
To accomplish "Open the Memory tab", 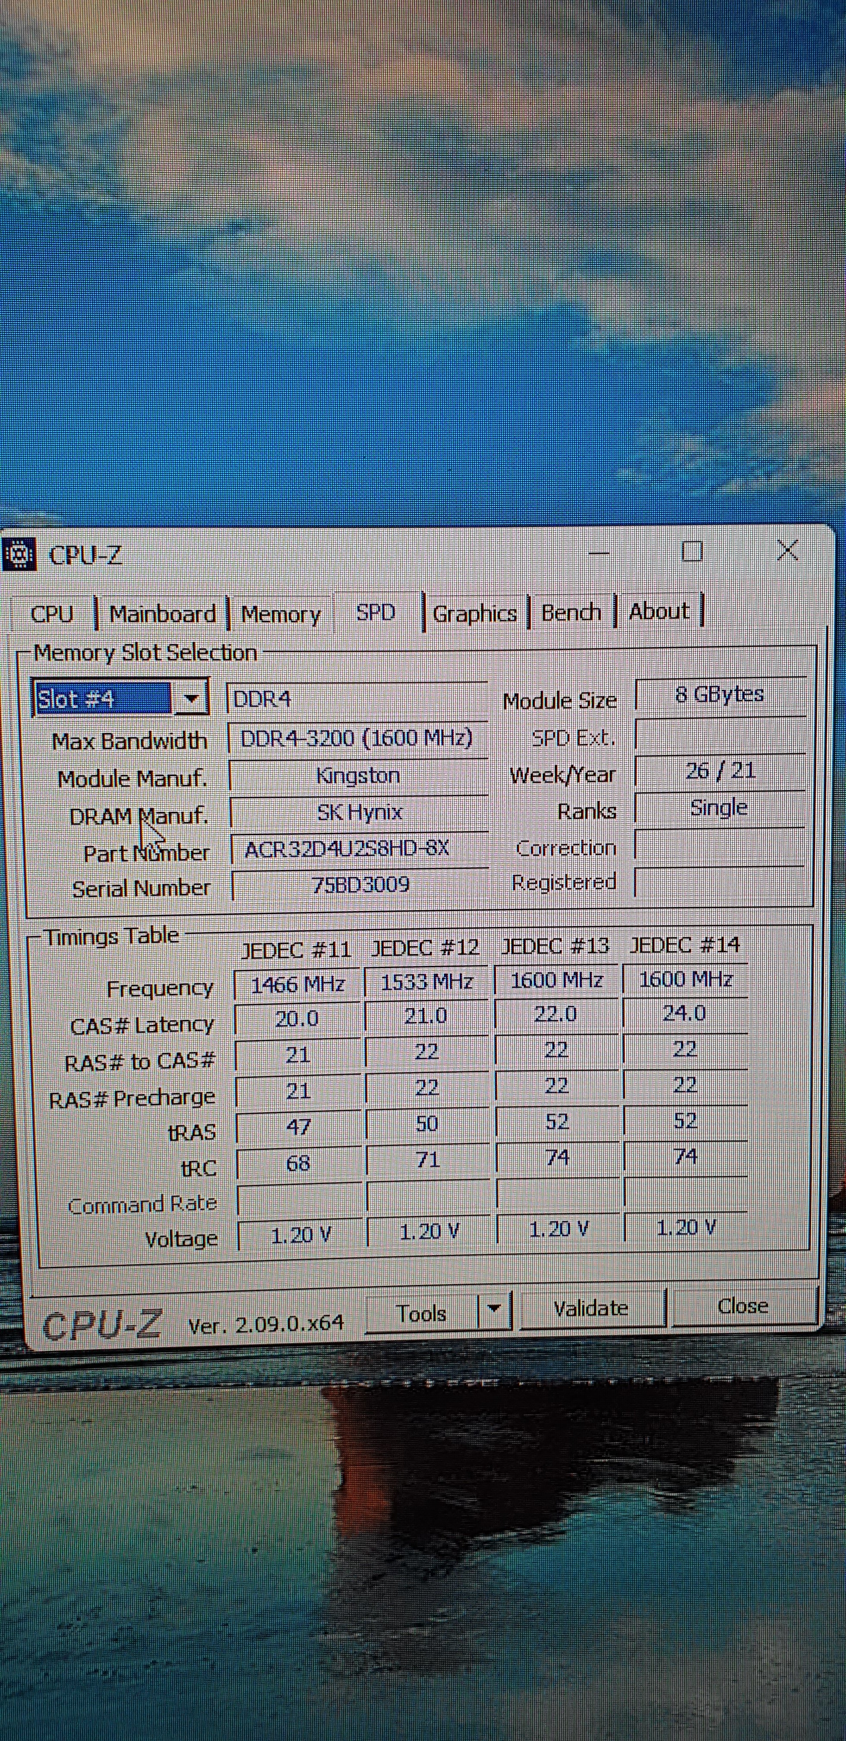I will coord(281,614).
